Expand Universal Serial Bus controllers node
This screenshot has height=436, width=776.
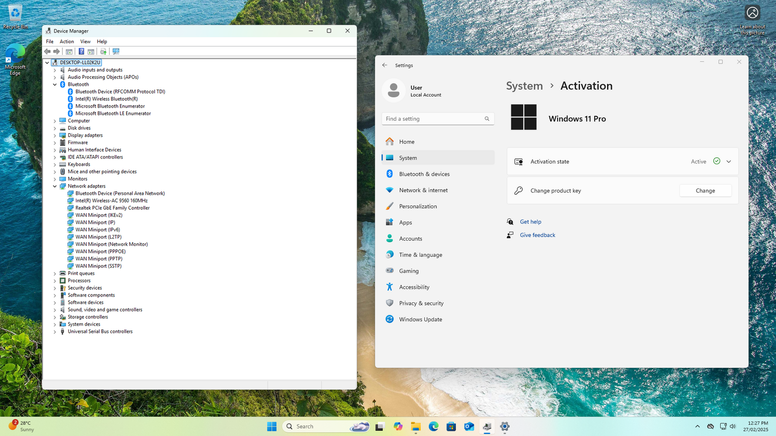(55, 331)
